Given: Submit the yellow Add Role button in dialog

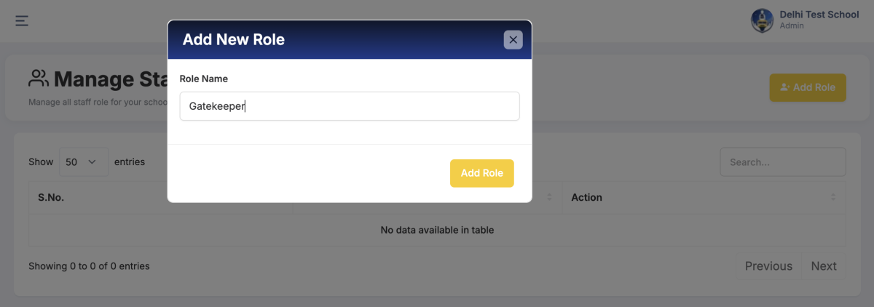Looking at the screenshot, I should pyautogui.click(x=481, y=173).
